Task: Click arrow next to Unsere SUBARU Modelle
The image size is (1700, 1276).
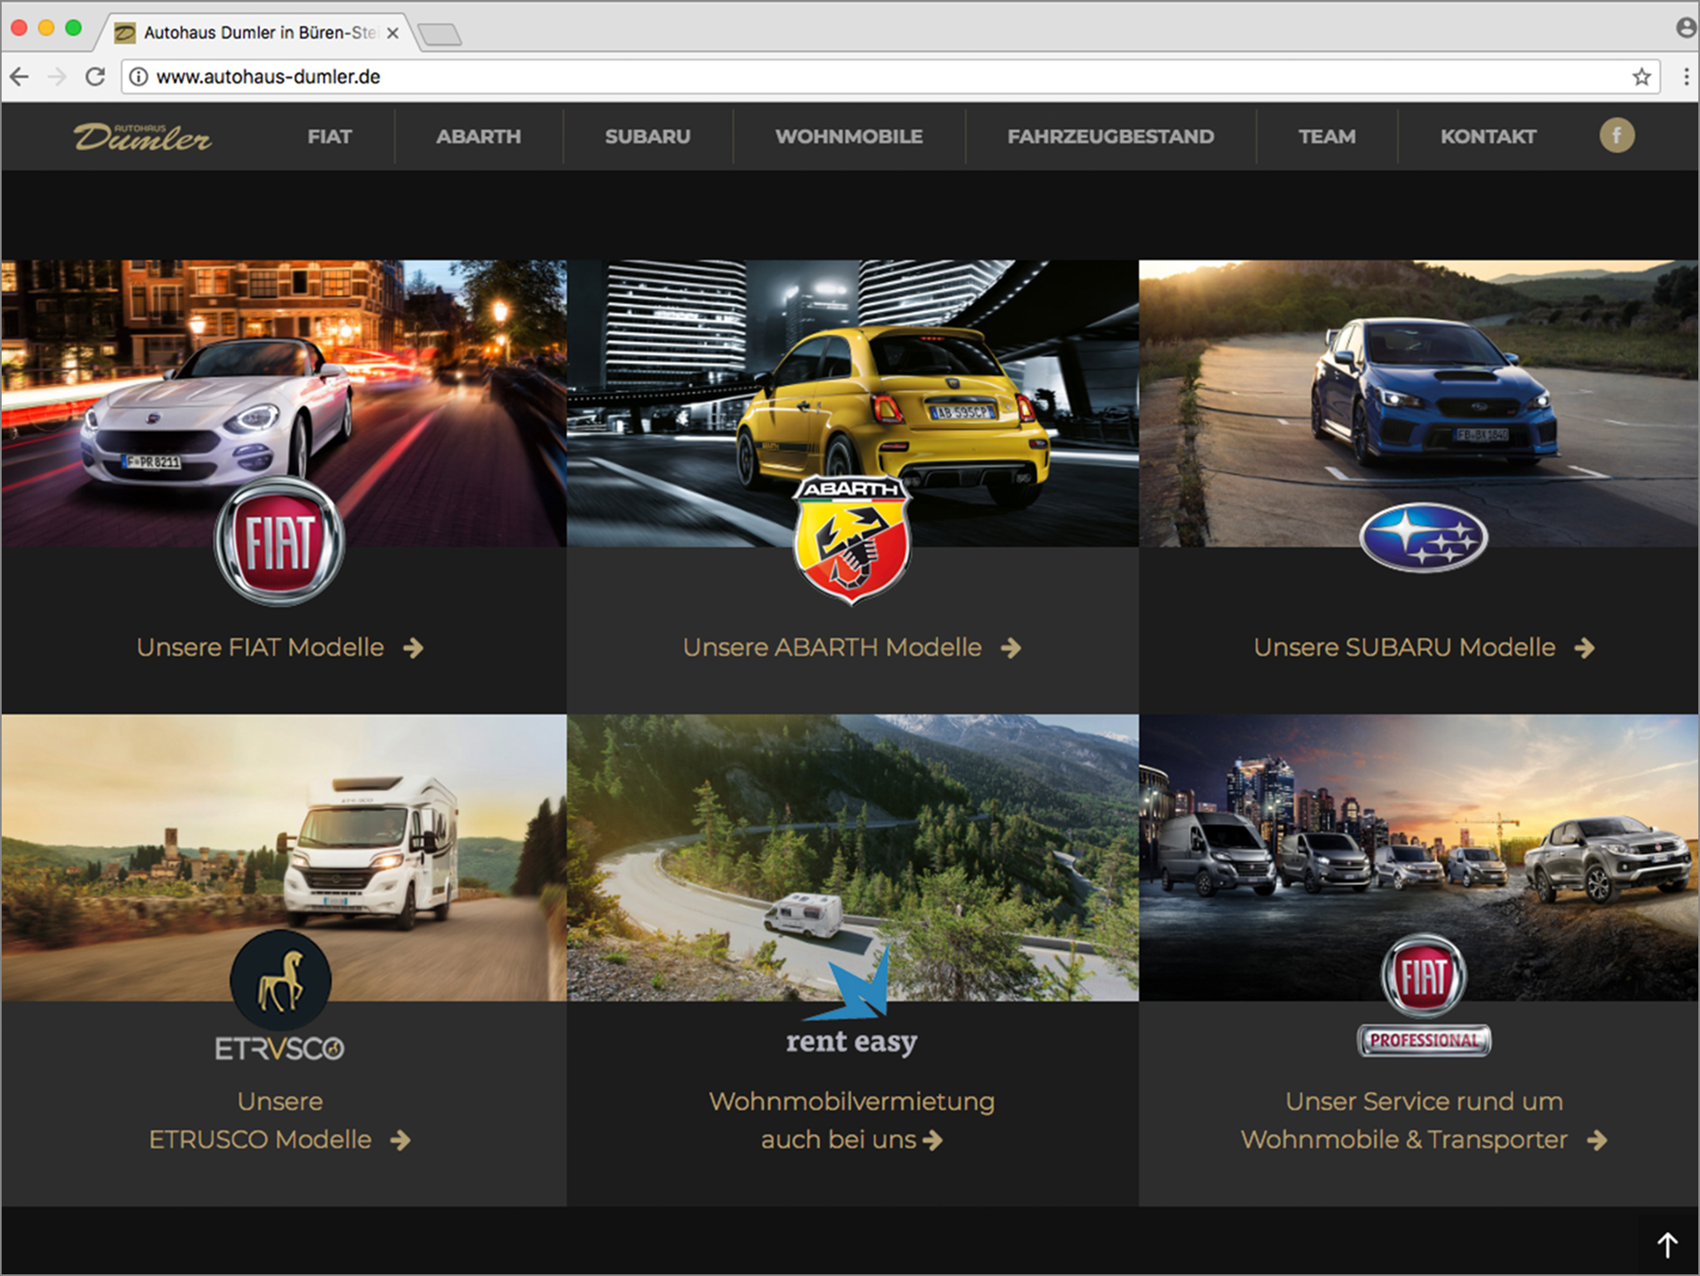Action: pos(1585,648)
